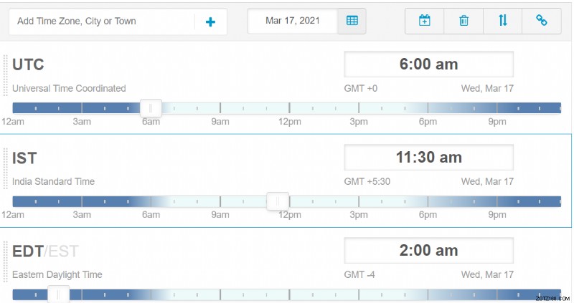Click the EDT time slider thumb
The height and width of the screenshot is (303, 574).
coord(59,294)
